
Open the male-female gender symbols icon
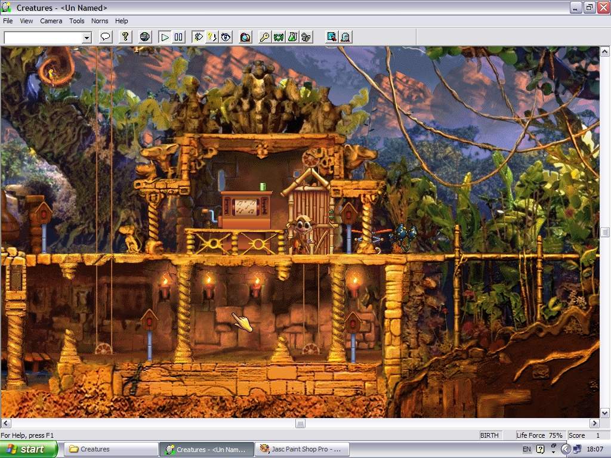click(306, 37)
